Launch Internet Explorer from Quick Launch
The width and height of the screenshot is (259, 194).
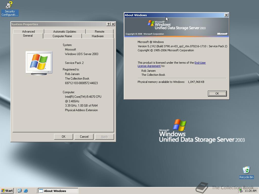25,191
